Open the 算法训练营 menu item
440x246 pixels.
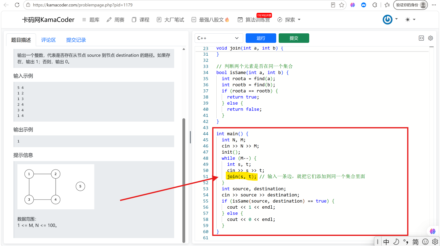(254, 20)
